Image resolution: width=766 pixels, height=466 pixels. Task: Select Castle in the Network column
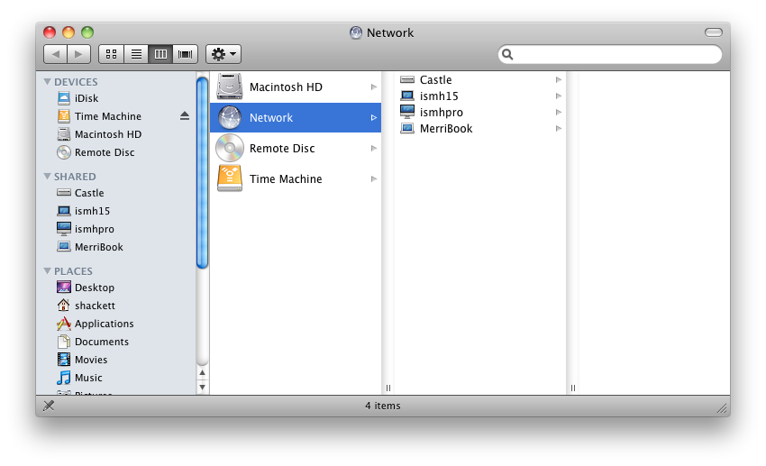coord(480,79)
